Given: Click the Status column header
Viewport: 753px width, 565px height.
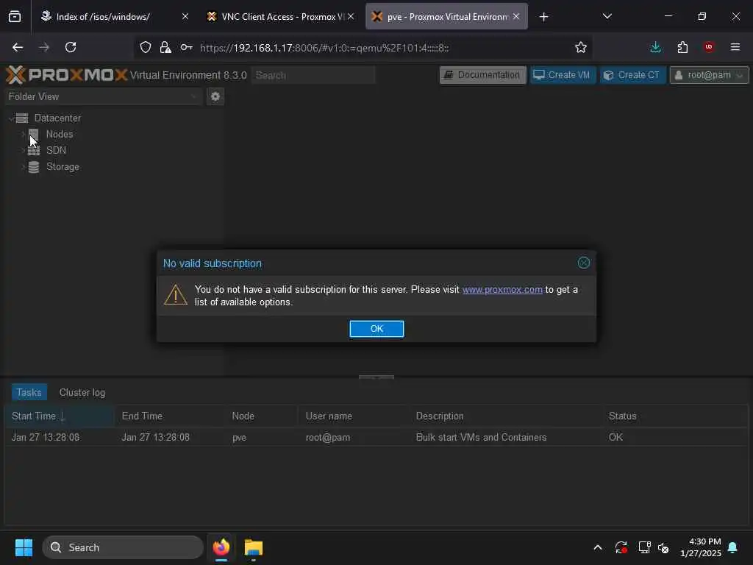Looking at the screenshot, I should coord(675,416).
